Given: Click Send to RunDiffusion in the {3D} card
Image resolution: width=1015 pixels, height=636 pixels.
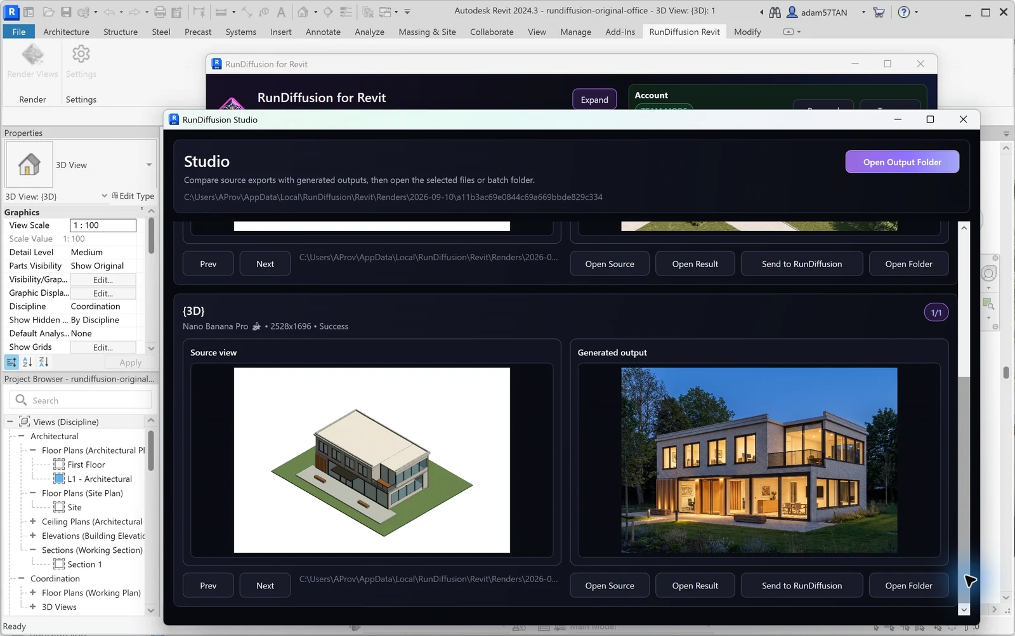Looking at the screenshot, I should pyautogui.click(x=802, y=585).
